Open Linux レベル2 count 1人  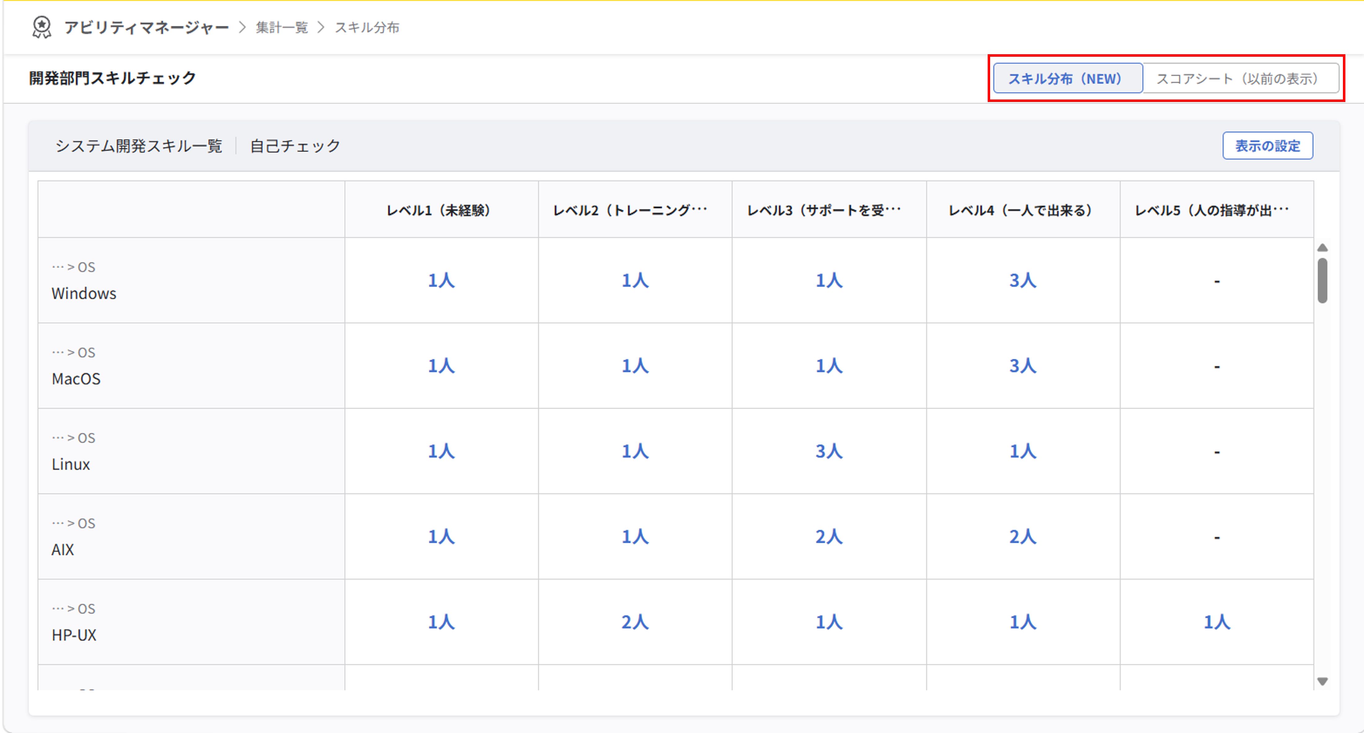click(635, 451)
